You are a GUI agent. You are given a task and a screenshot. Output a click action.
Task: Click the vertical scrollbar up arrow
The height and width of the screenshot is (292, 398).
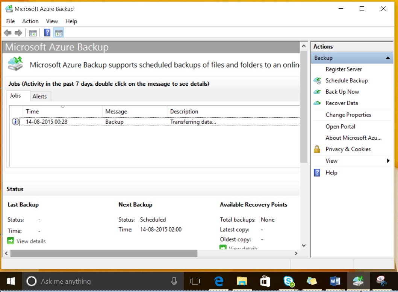pyautogui.click(x=304, y=46)
